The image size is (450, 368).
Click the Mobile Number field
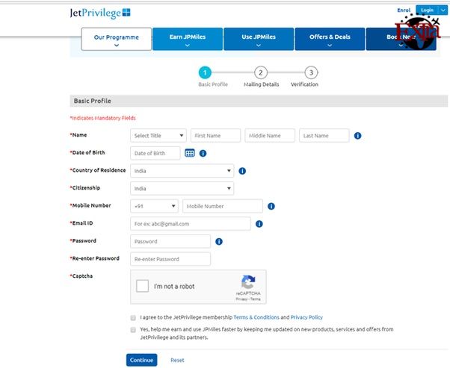(223, 206)
